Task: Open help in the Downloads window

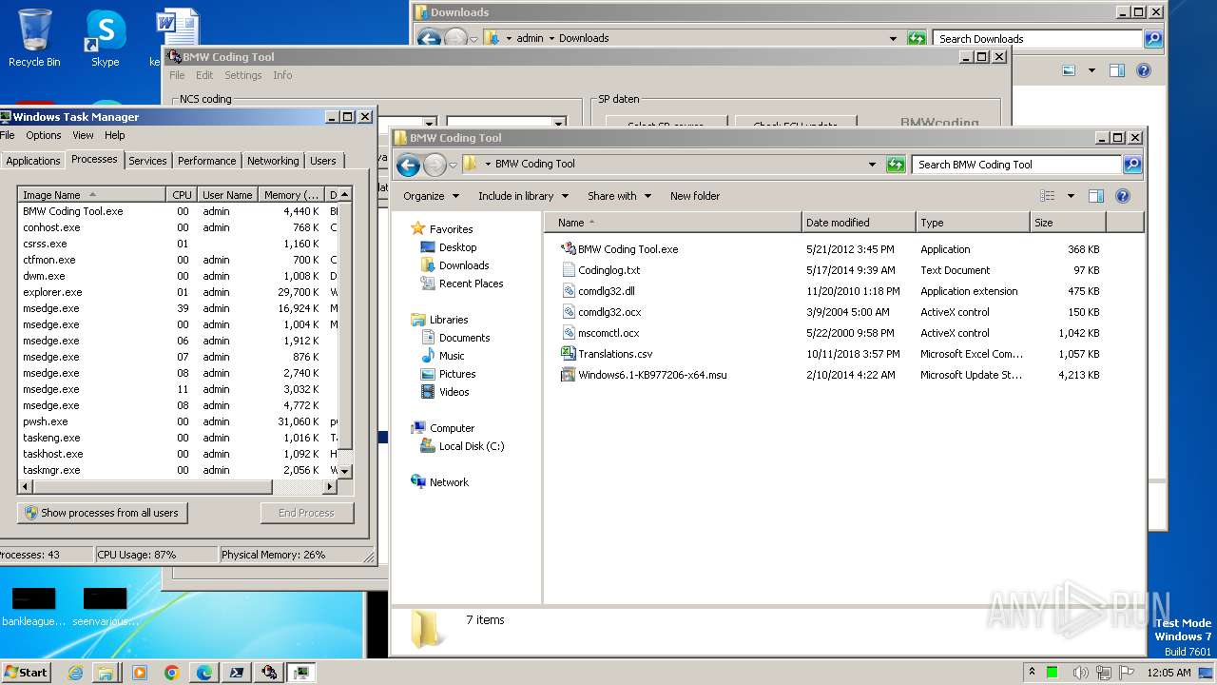Action: pyautogui.click(x=1144, y=70)
